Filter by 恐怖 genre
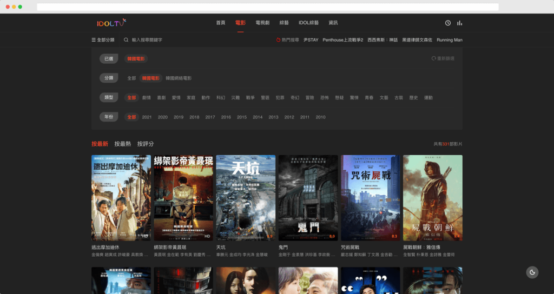The image size is (554, 294). 325,97
